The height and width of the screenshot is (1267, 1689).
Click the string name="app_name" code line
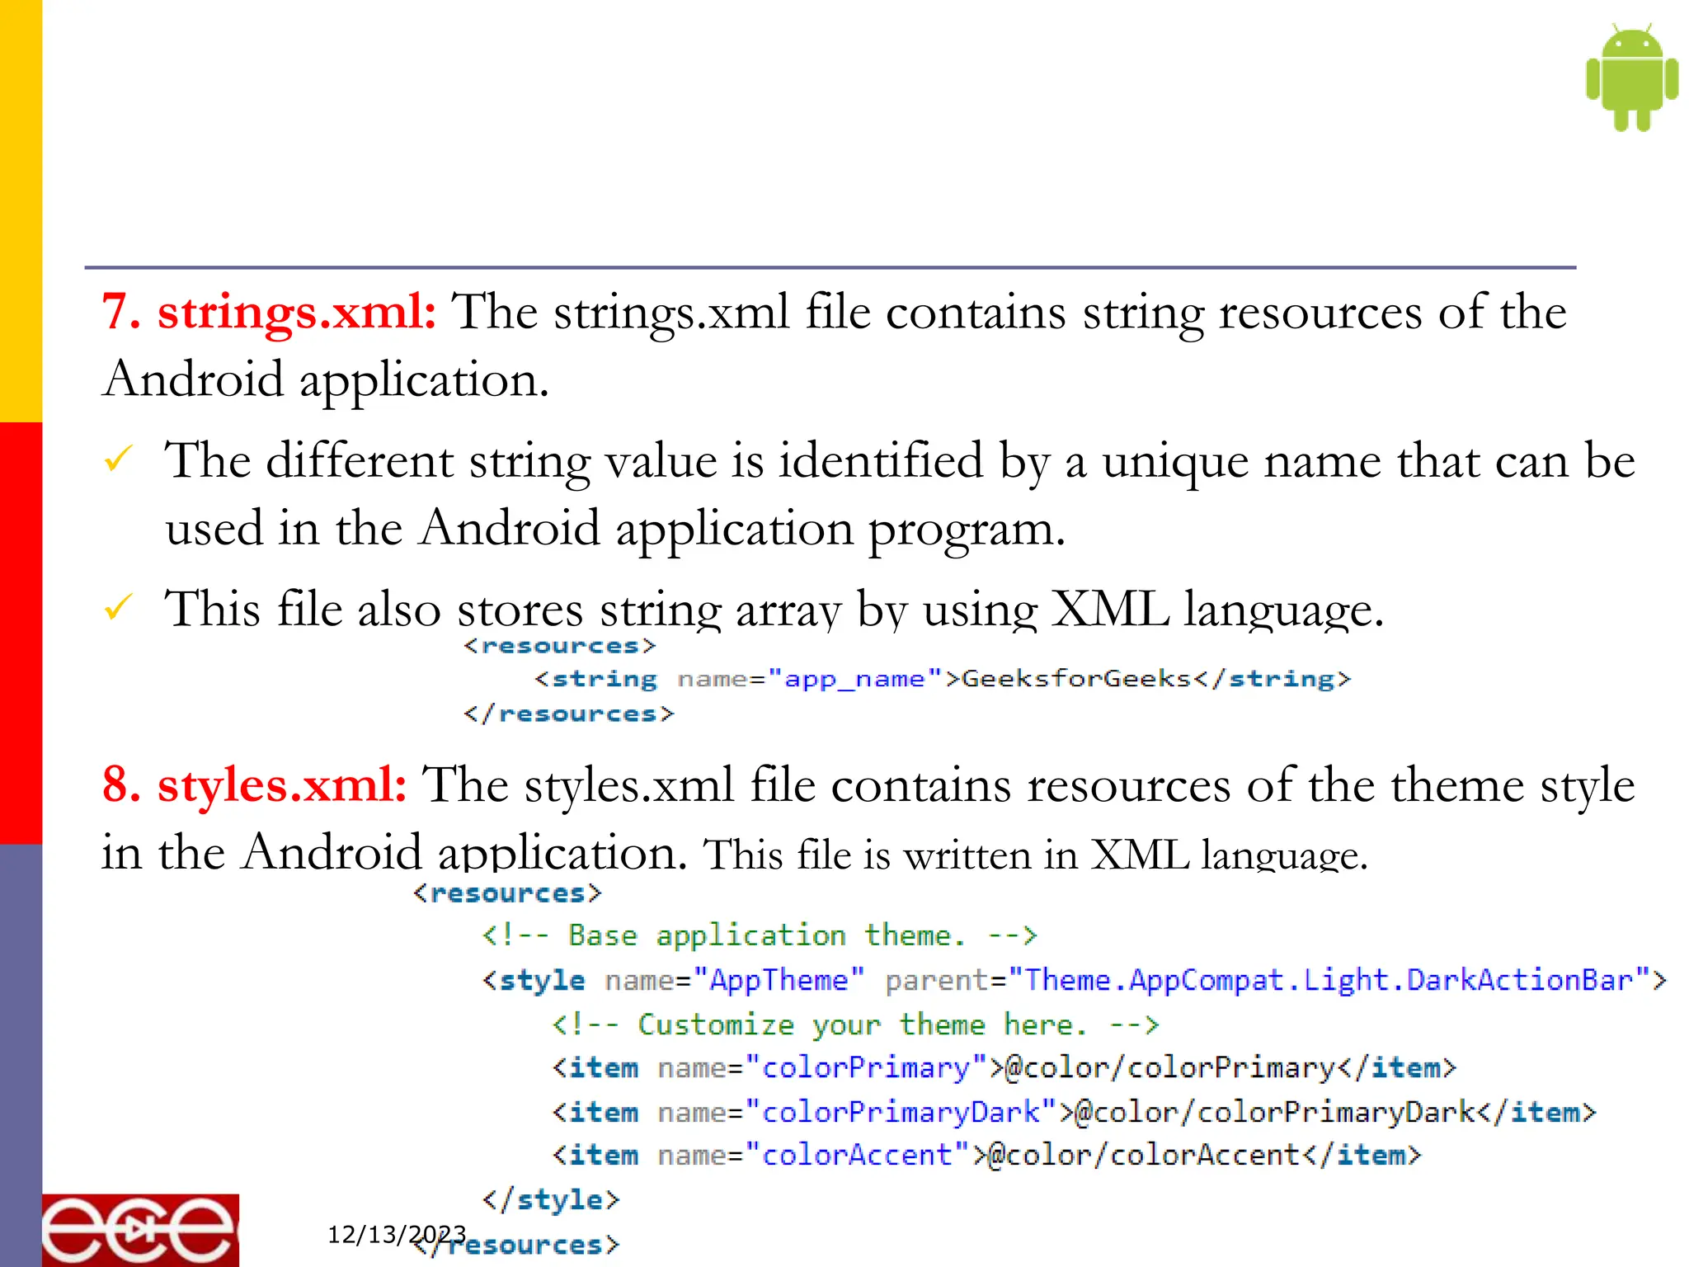coord(943,679)
